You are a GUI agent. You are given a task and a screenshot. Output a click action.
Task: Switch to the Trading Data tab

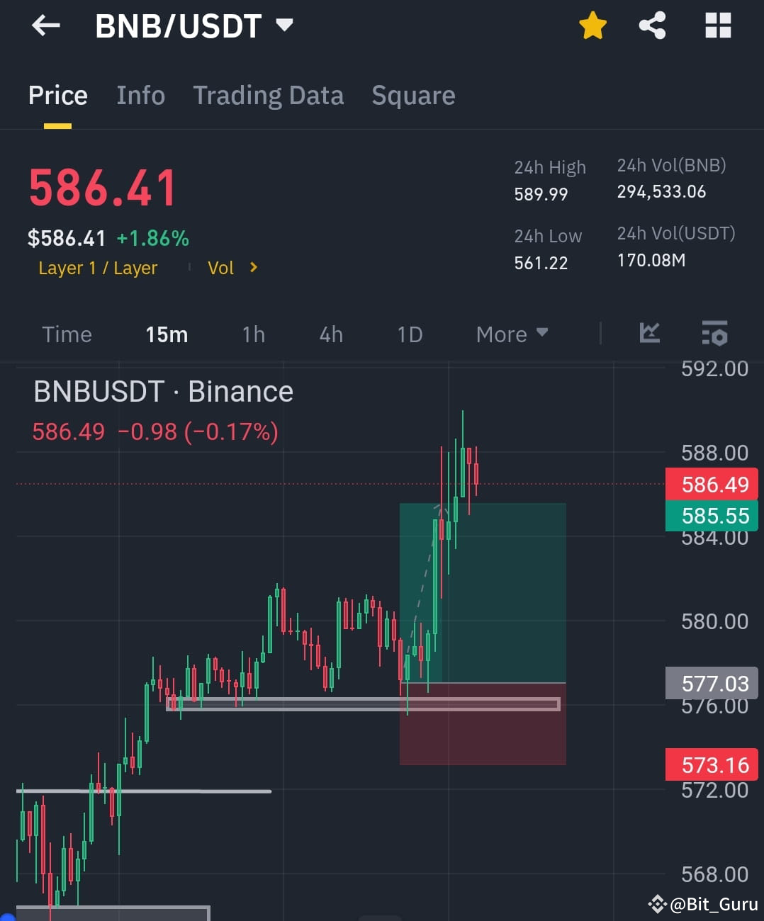pyautogui.click(x=268, y=95)
